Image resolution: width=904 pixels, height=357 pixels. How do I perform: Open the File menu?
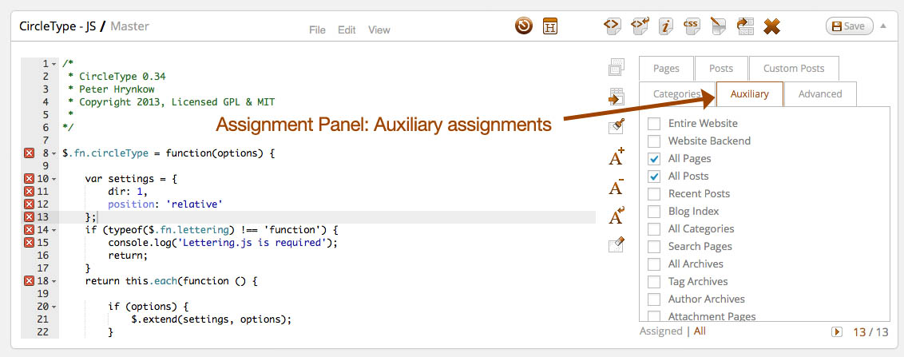pyautogui.click(x=317, y=30)
